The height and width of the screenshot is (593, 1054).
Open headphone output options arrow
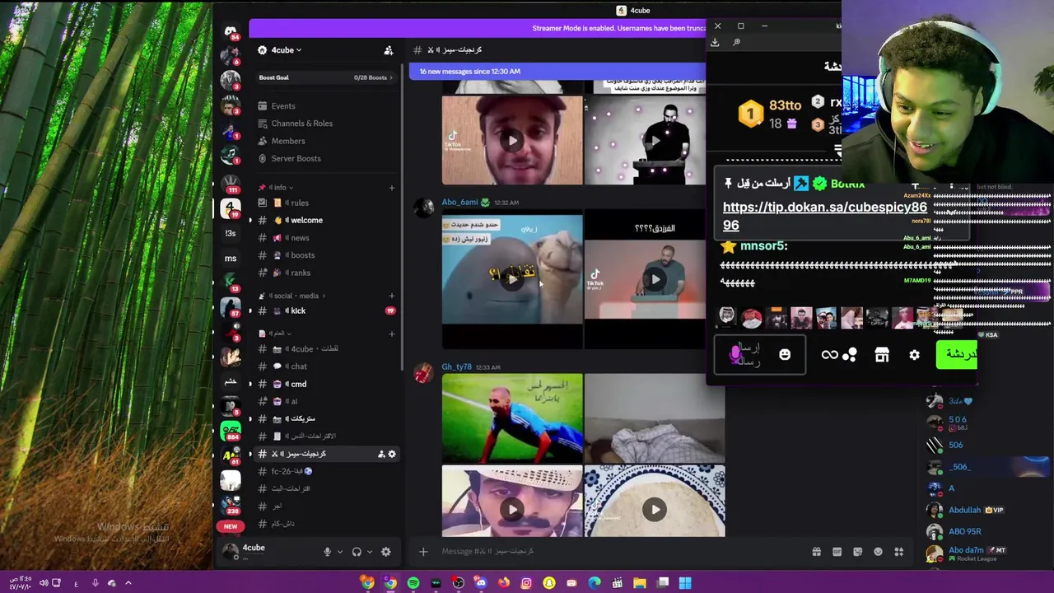click(369, 552)
